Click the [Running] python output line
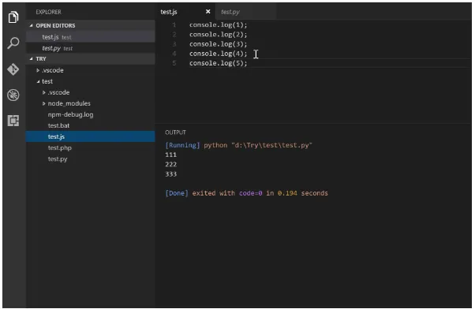This screenshot has width=475, height=309. pos(239,145)
